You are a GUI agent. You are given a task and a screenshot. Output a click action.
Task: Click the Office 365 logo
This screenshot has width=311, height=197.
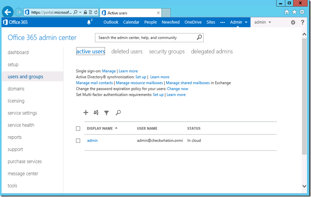pos(15,22)
